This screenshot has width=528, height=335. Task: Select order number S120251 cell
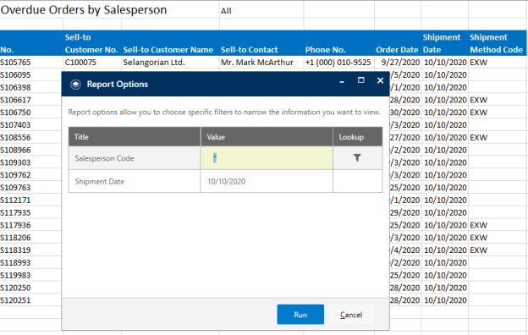click(30, 300)
